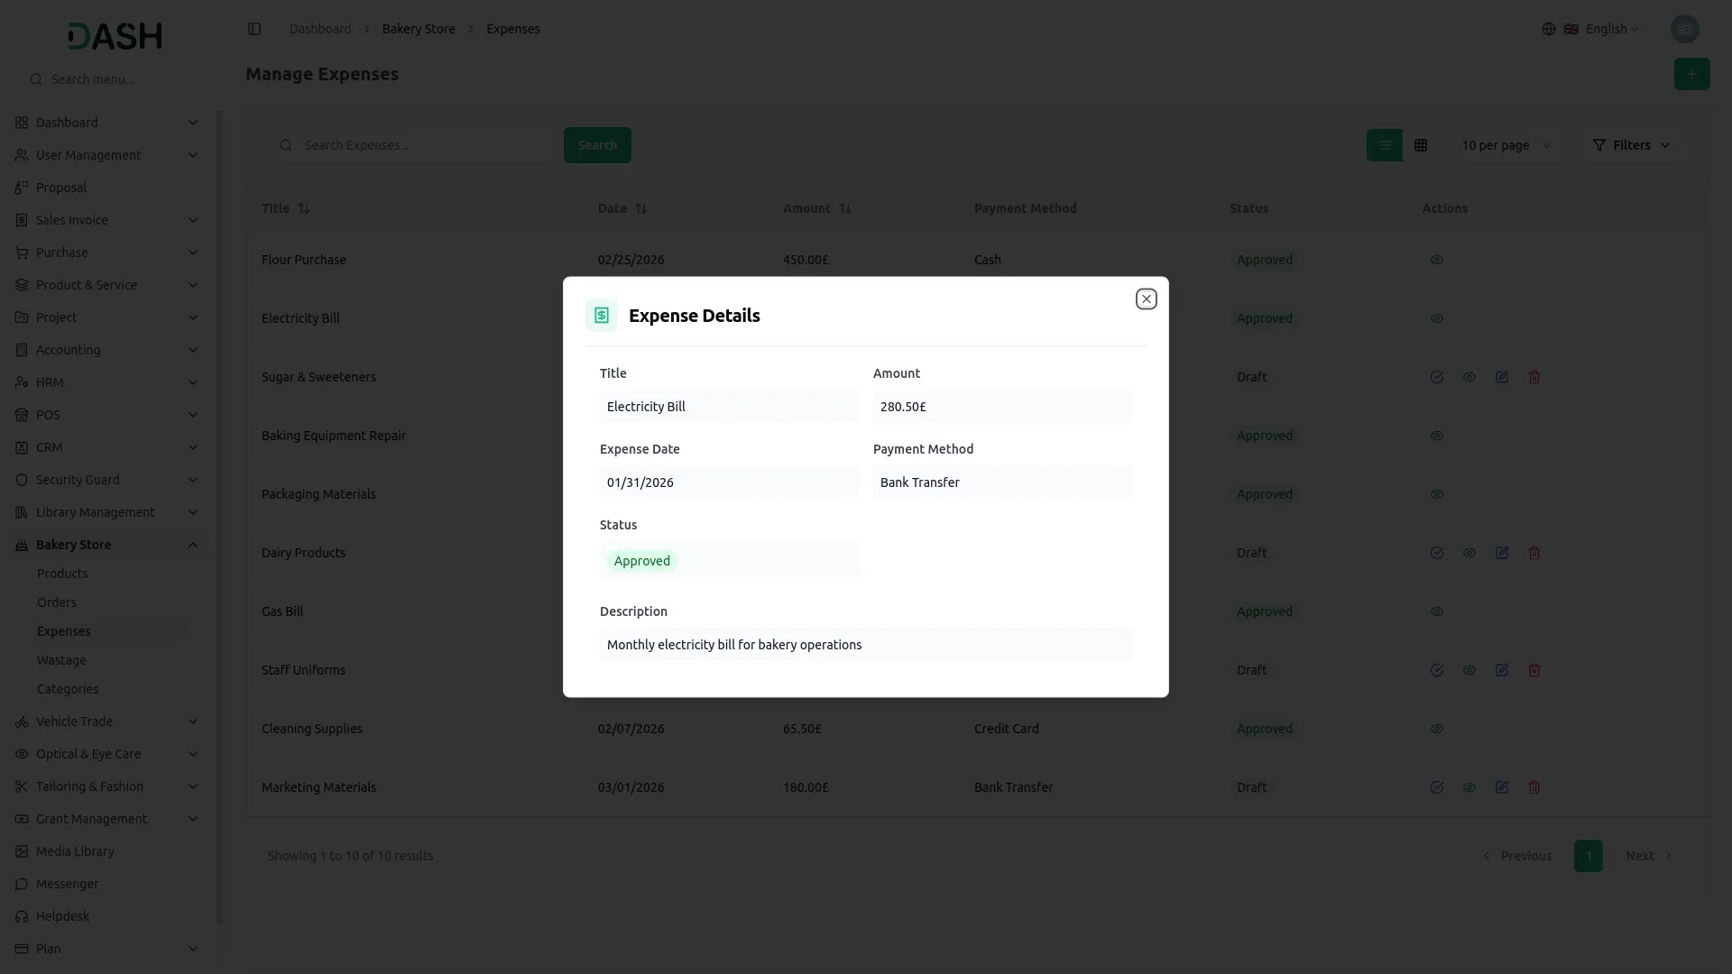Open Wastage in Bakery Store menu

[x=61, y=660]
